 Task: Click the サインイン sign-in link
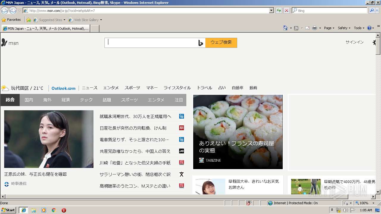click(355, 42)
